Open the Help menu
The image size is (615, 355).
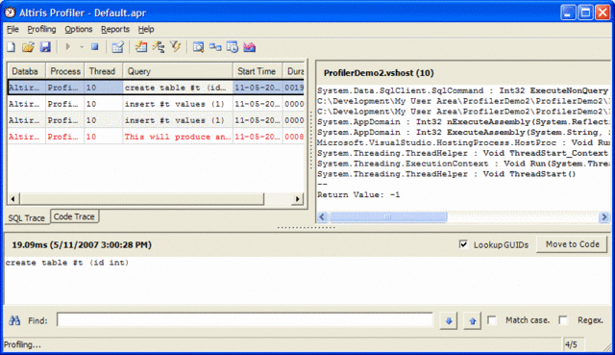tap(146, 30)
